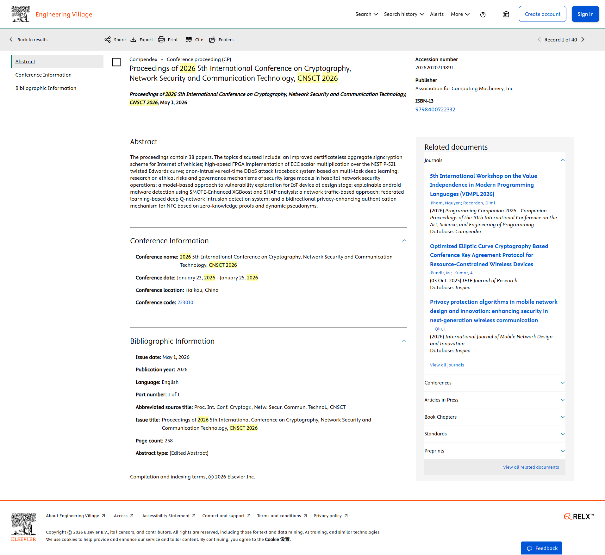Click the Export download icon
The height and width of the screenshot is (555, 605).
click(133, 40)
